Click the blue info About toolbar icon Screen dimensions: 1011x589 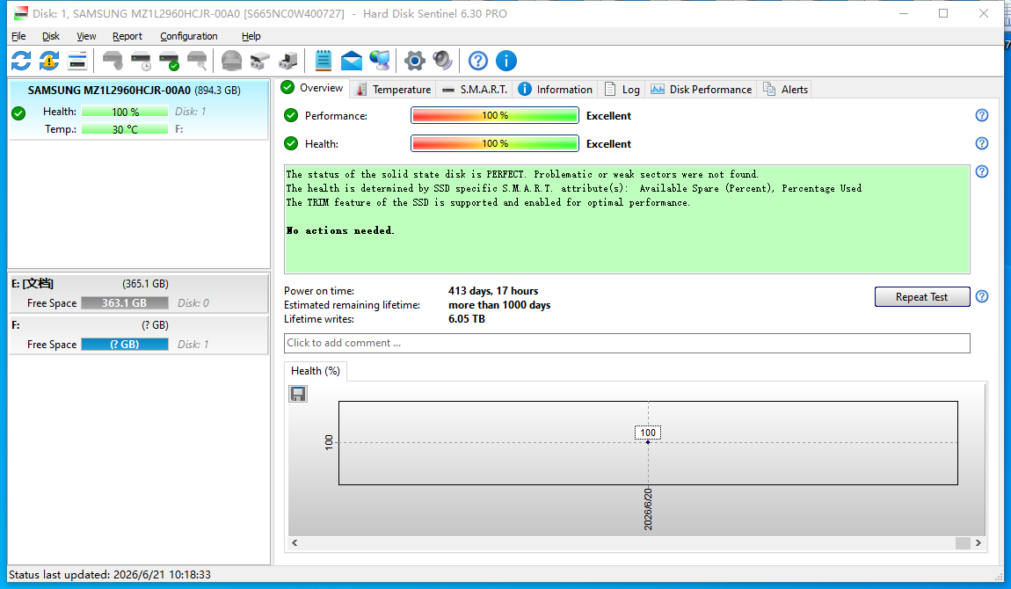click(x=506, y=62)
